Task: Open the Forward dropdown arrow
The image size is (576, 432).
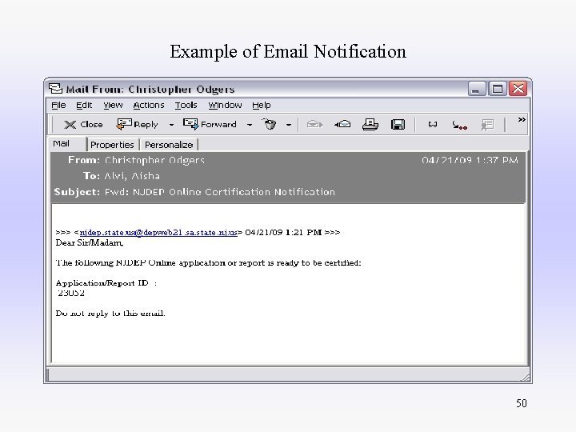Action: 250,125
